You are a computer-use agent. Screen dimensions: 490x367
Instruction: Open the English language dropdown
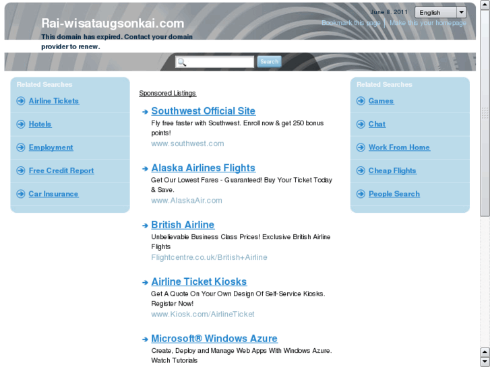click(x=440, y=13)
